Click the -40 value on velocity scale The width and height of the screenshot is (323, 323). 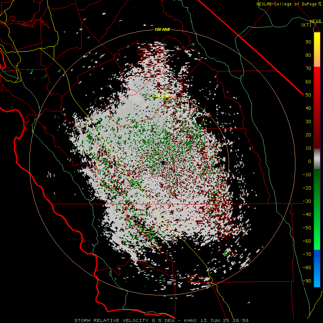tap(307, 215)
